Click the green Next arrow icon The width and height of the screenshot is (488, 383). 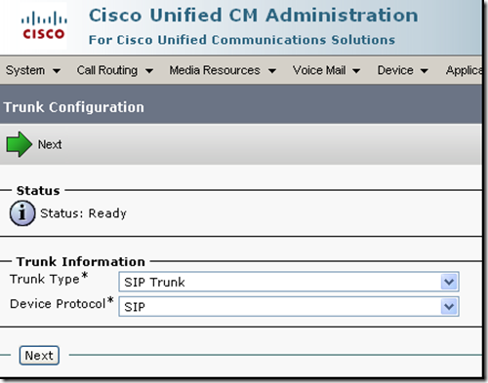pyautogui.click(x=20, y=144)
